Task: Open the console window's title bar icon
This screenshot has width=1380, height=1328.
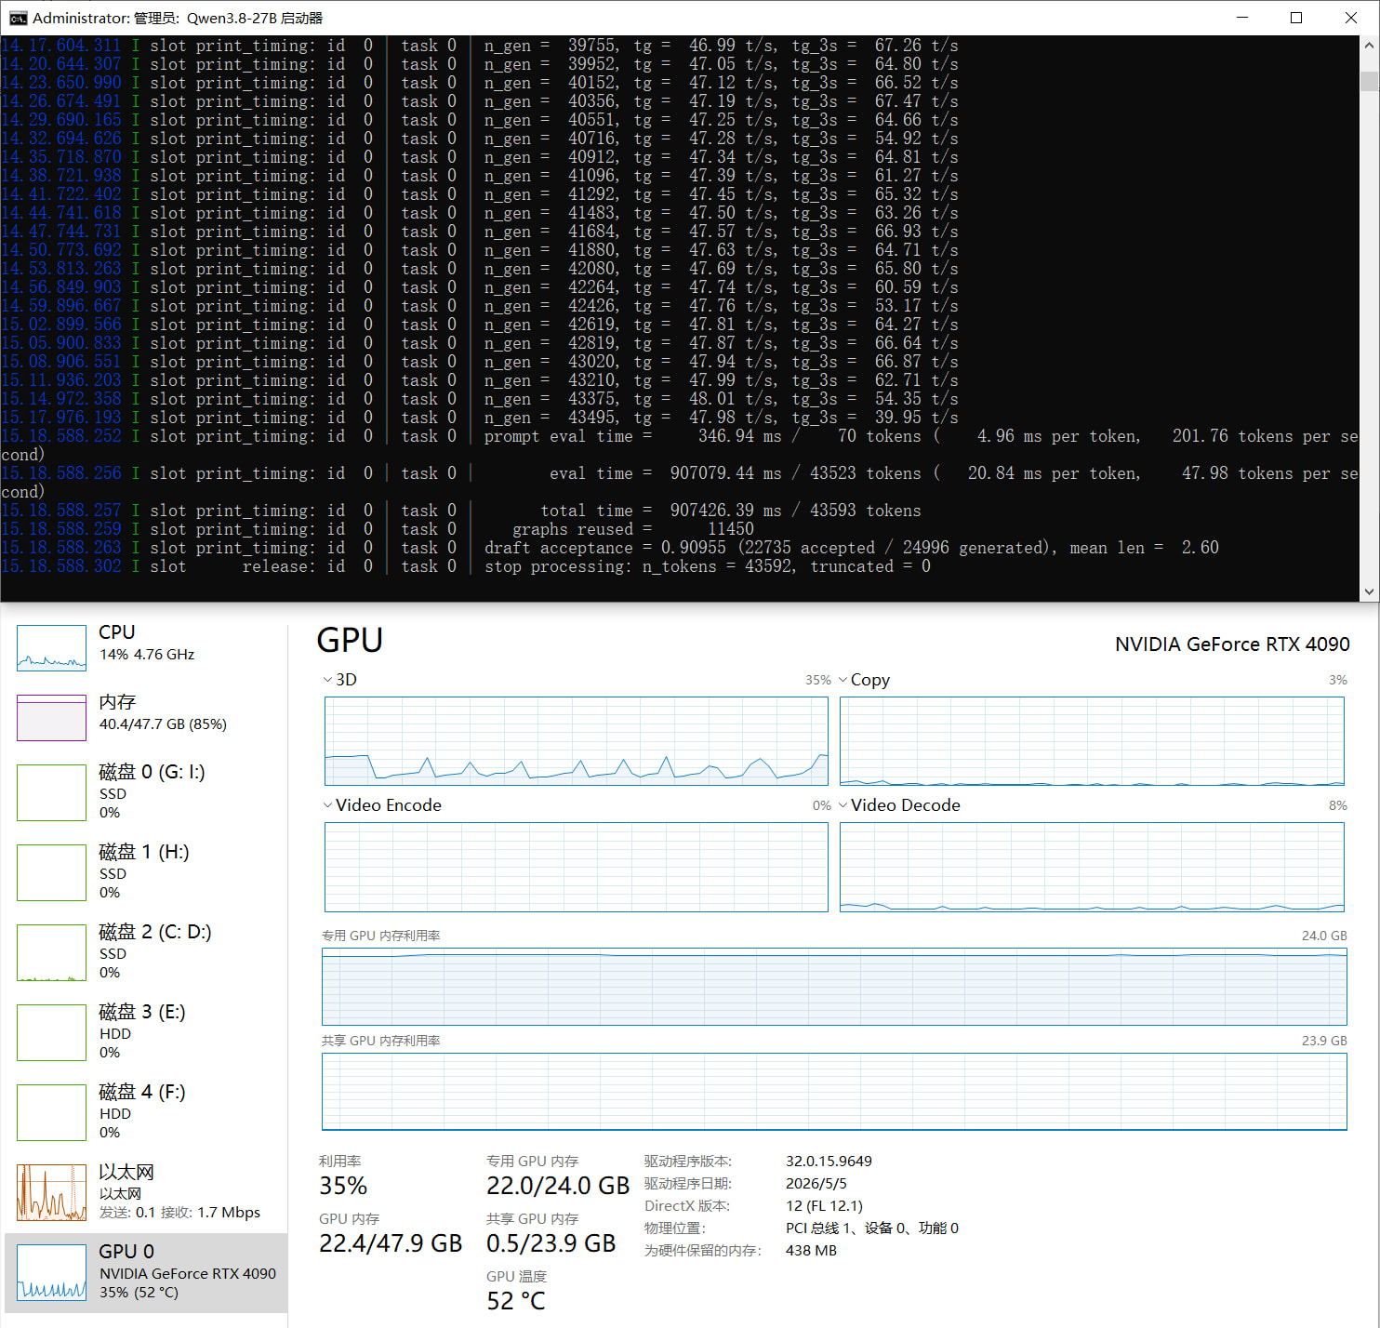Action: [18, 18]
